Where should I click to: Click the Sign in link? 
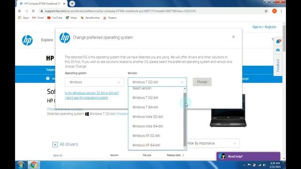click(257, 27)
